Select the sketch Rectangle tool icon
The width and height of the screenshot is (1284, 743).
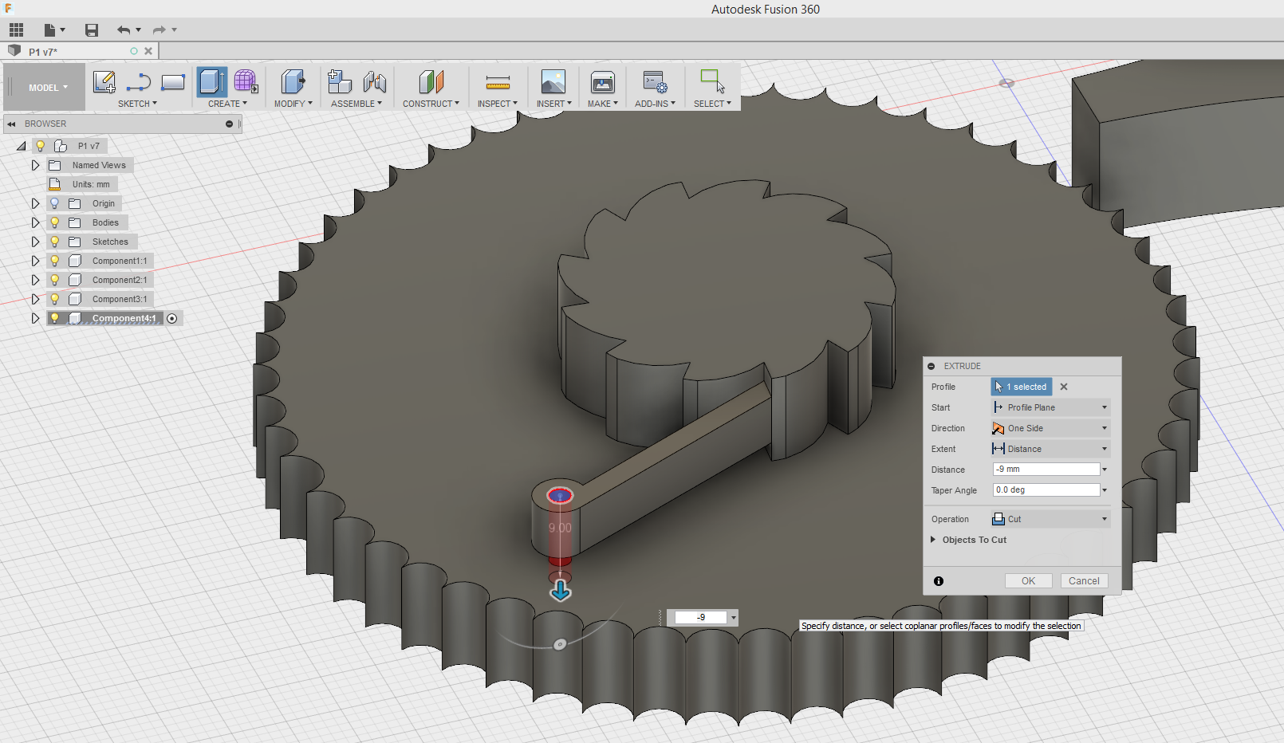[x=173, y=81]
